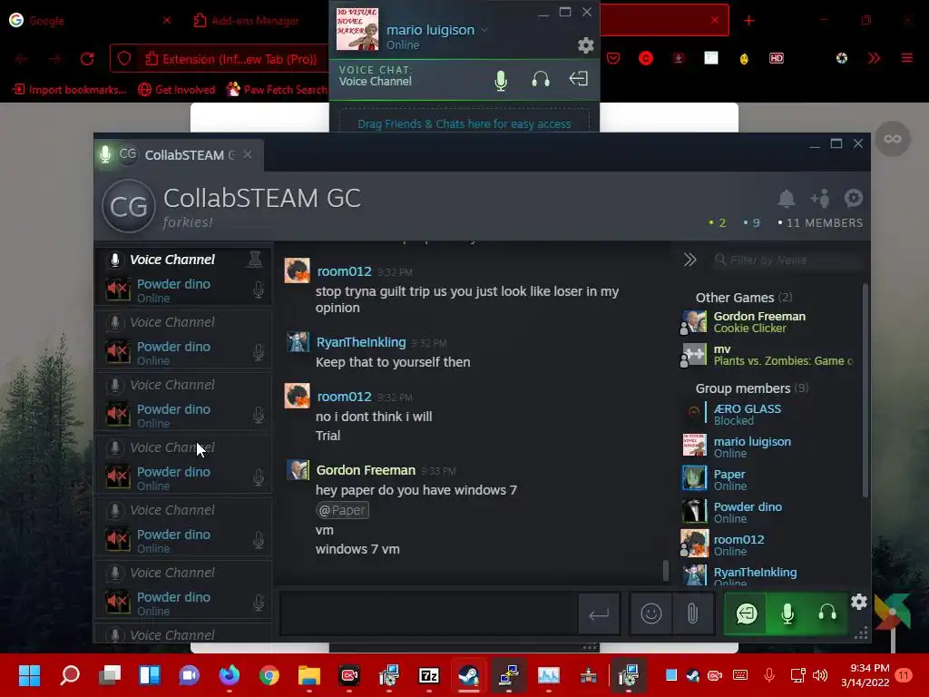
Task: Switch to Add-ons Manager browser tab
Action: tap(255, 20)
